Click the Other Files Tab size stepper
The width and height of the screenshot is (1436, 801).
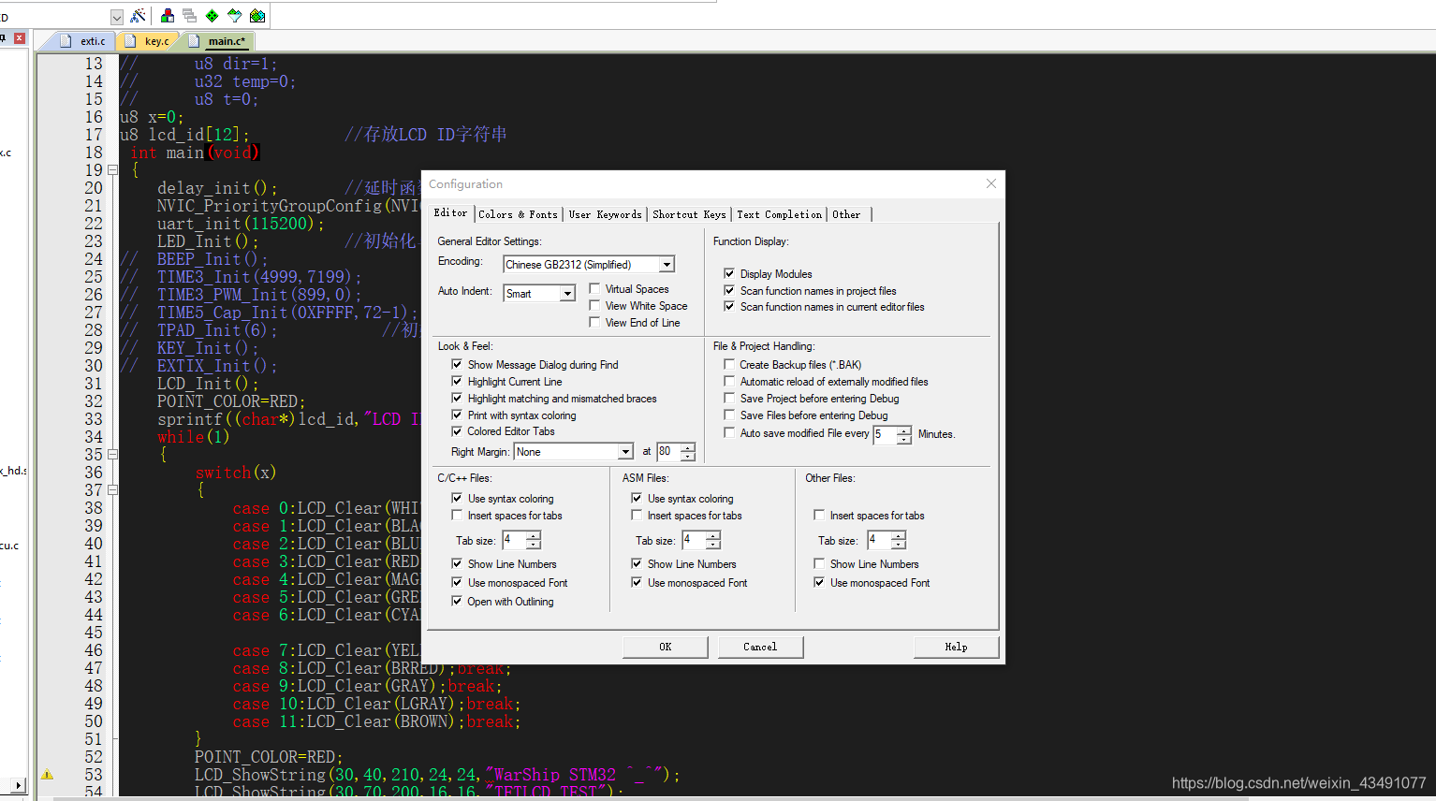pyautogui.click(x=899, y=540)
